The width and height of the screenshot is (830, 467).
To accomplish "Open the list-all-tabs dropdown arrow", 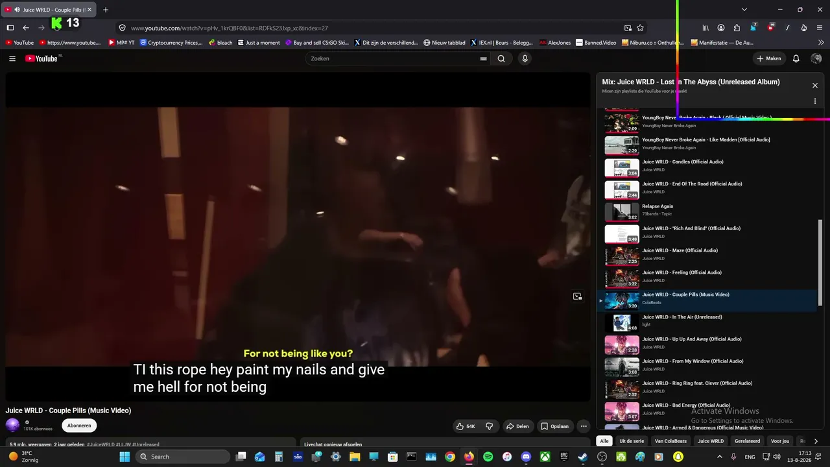I will point(744,10).
